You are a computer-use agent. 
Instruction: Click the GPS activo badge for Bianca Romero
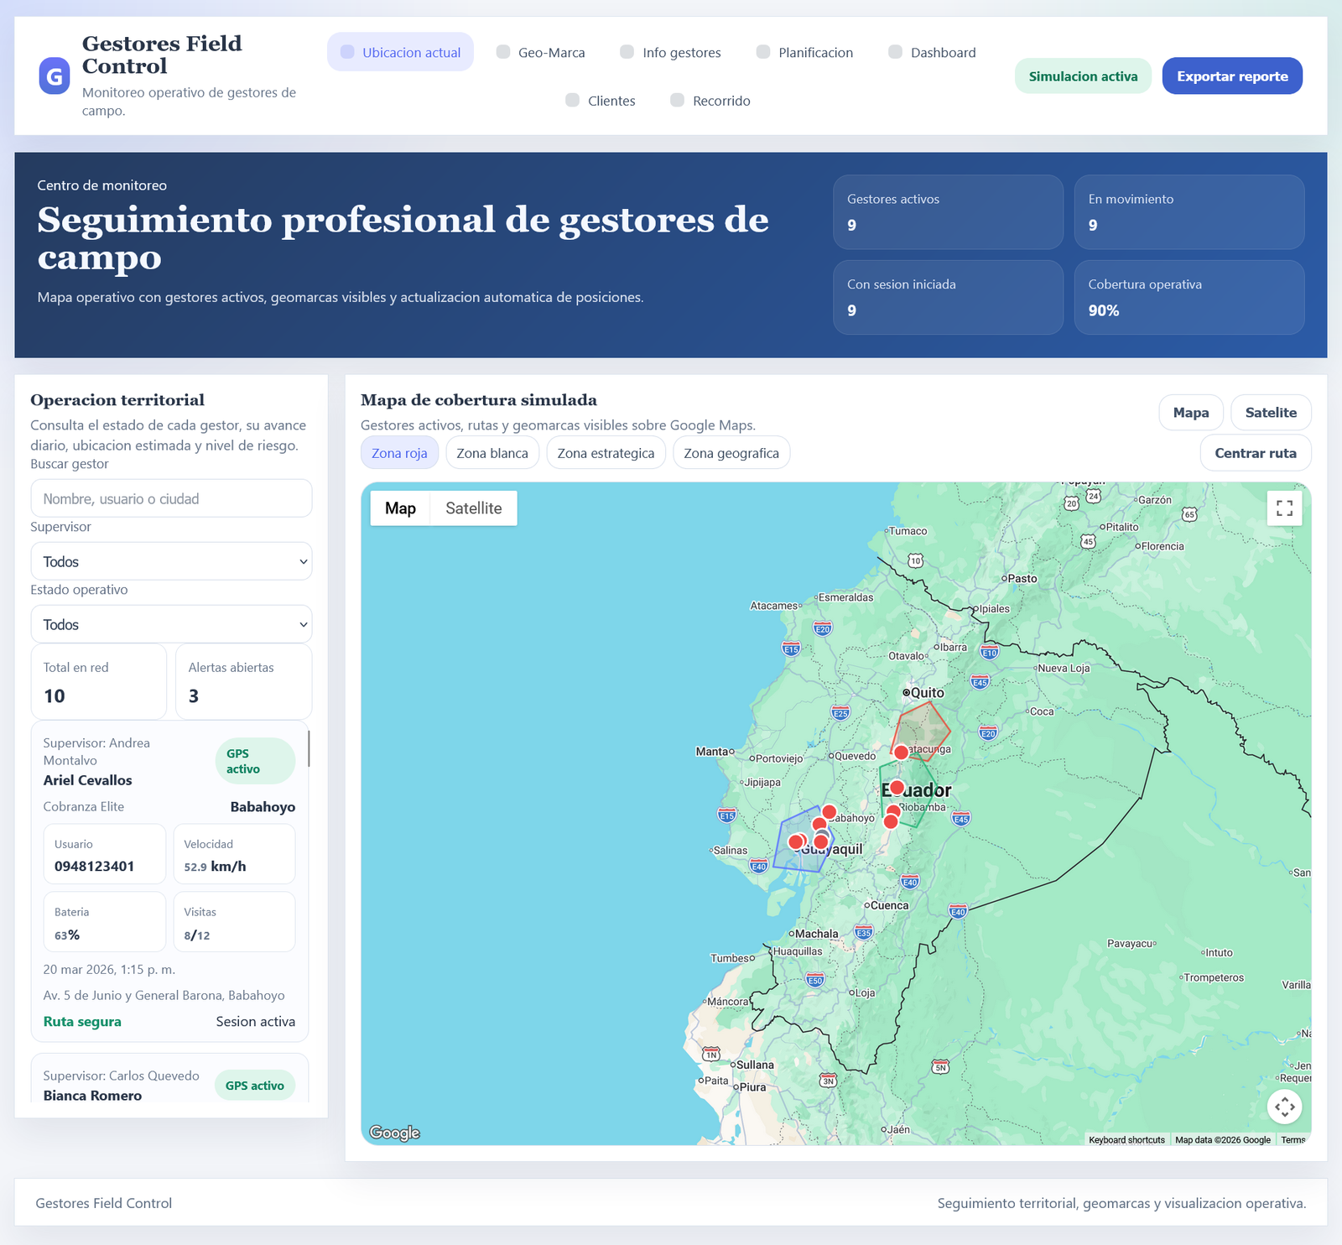[254, 1085]
